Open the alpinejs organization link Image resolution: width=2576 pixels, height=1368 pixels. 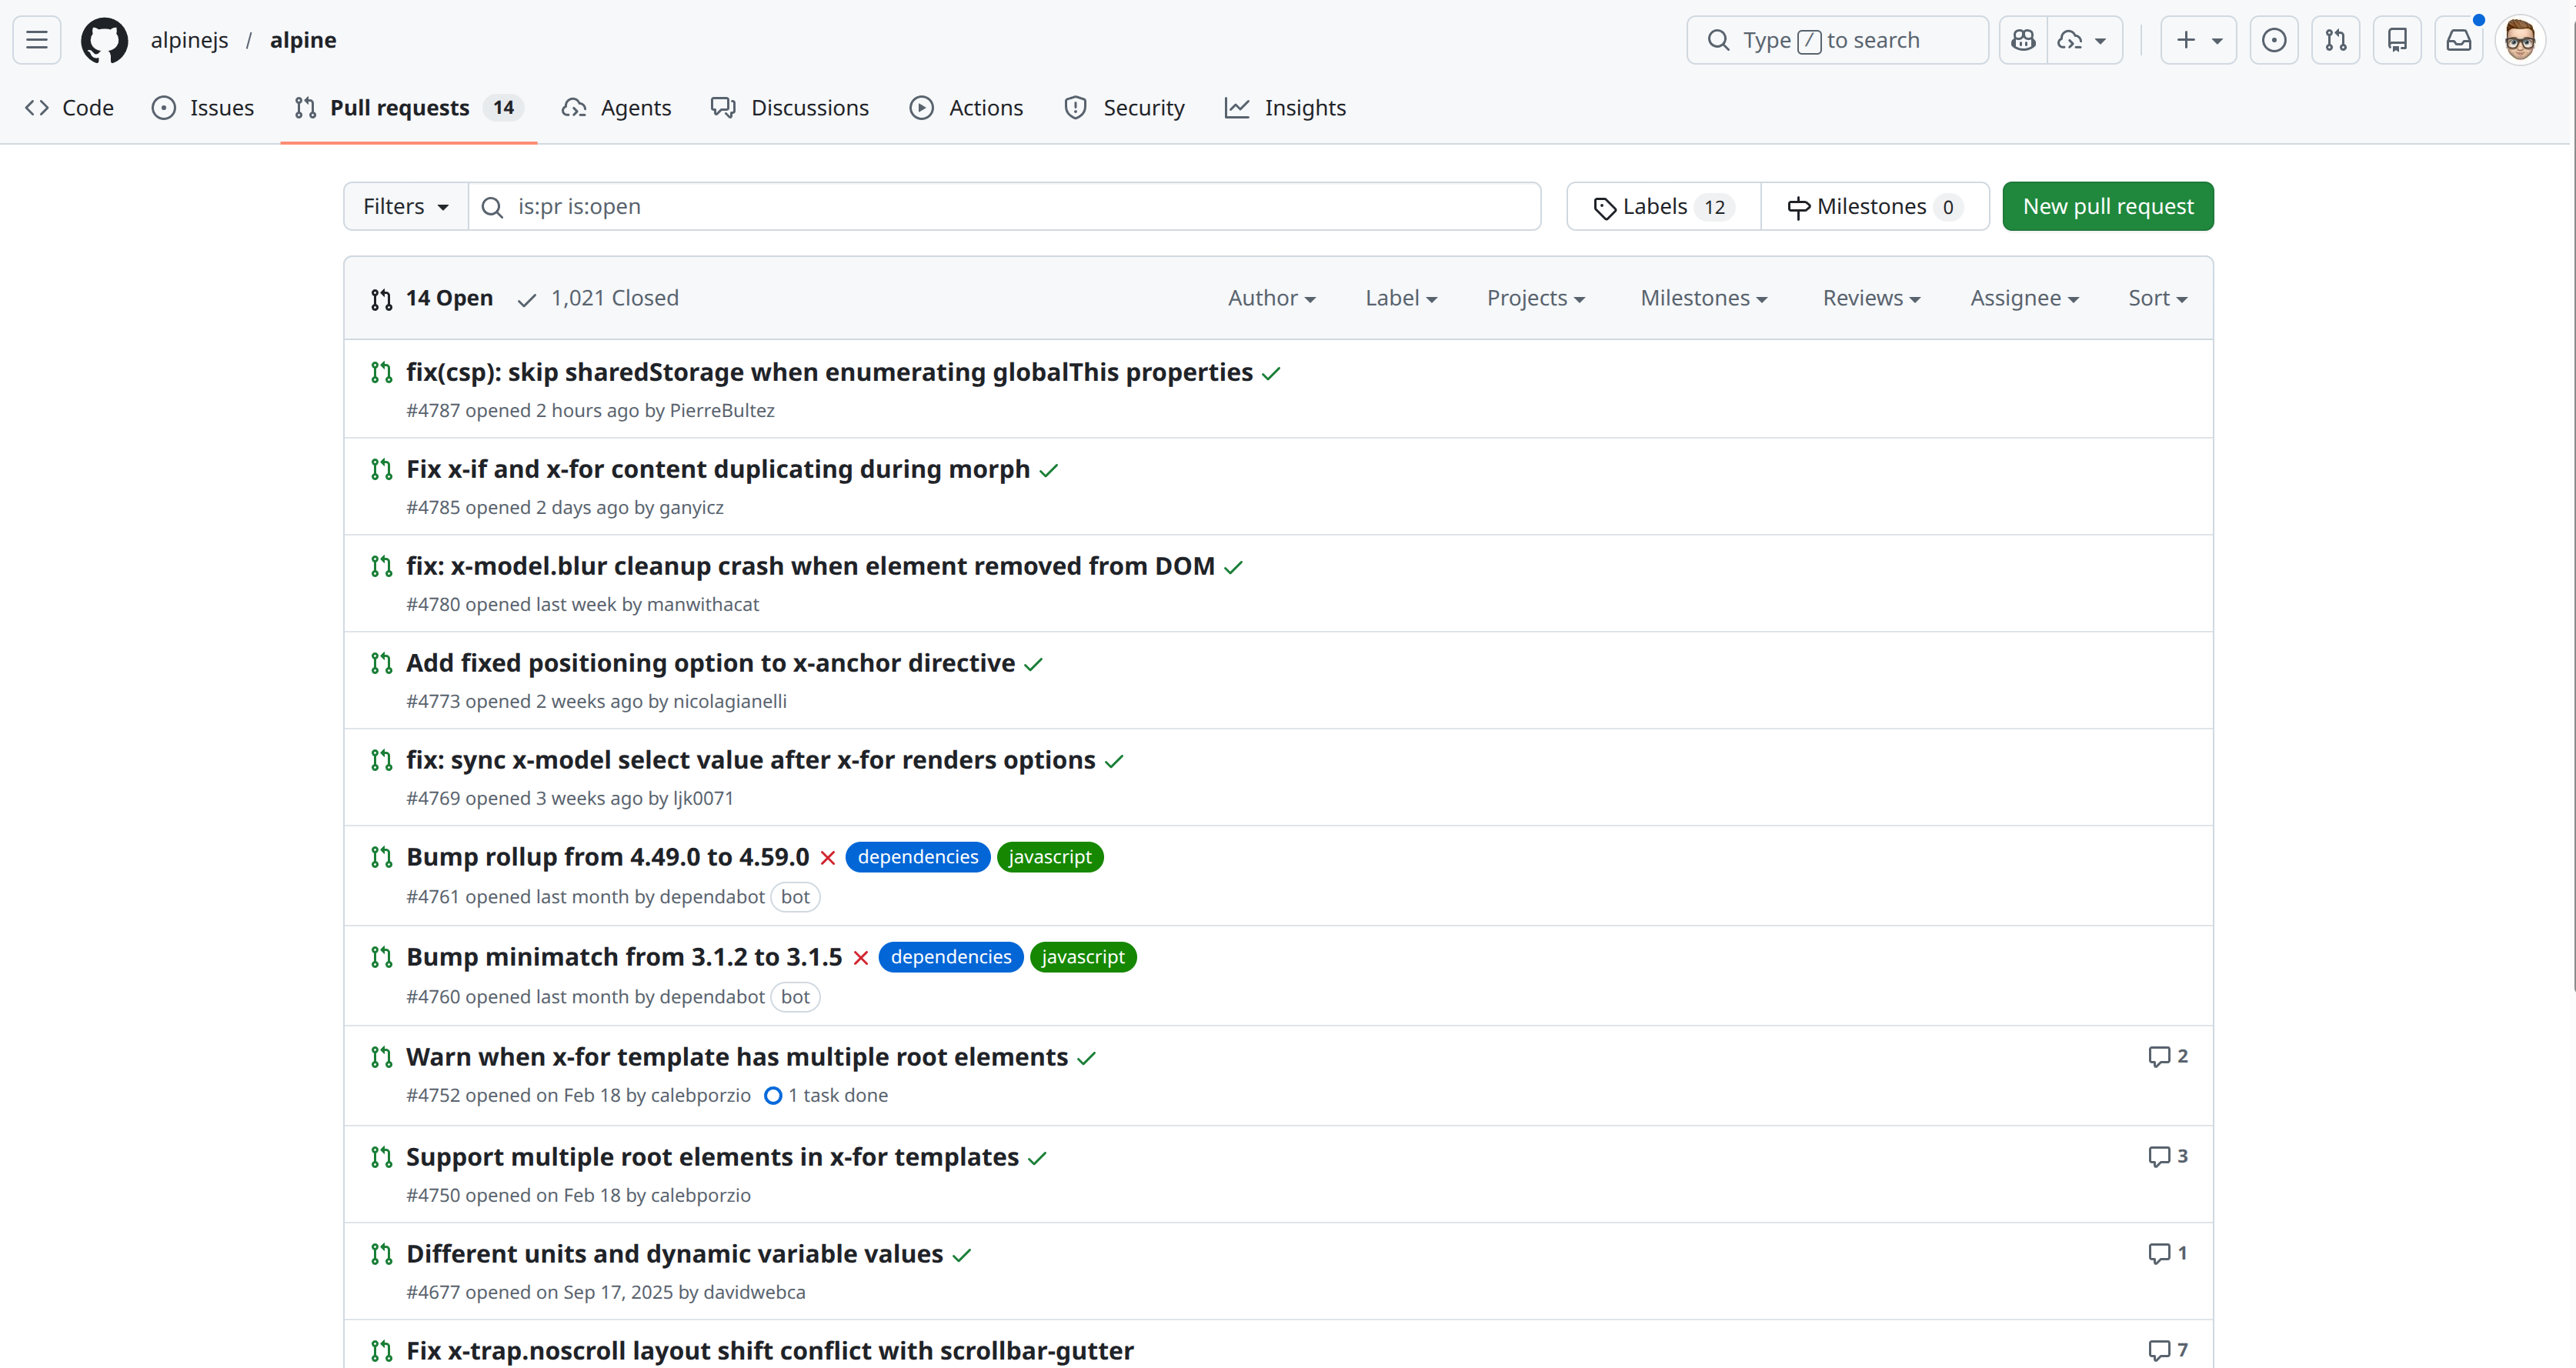[190, 40]
